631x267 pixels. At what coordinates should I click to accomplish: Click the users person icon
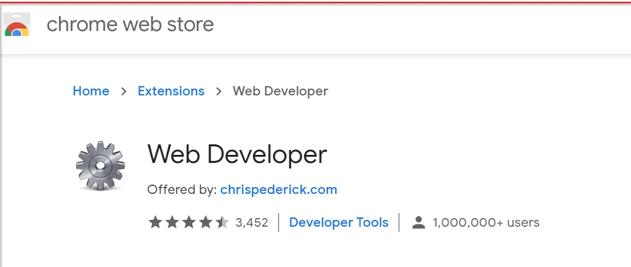(419, 222)
